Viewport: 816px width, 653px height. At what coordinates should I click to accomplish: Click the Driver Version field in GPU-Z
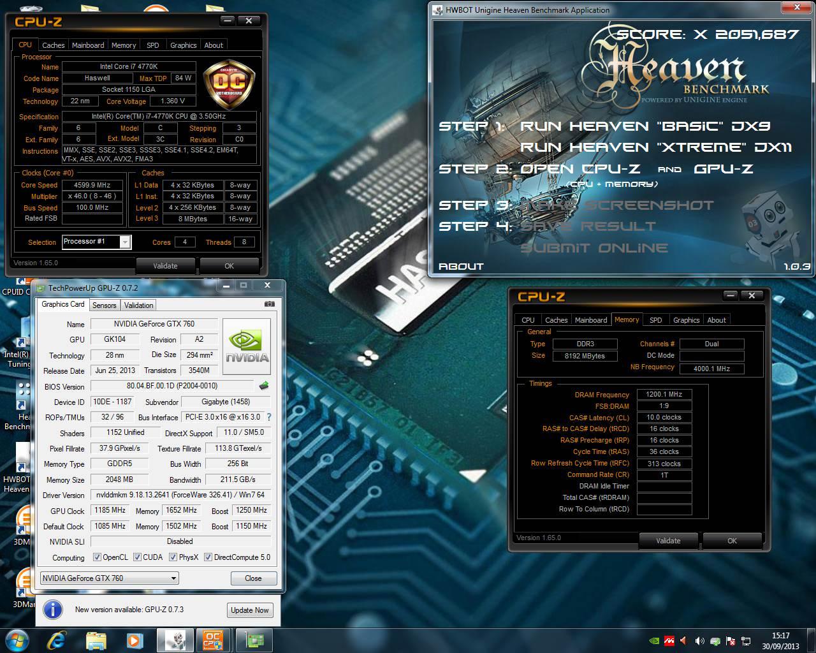click(x=180, y=495)
